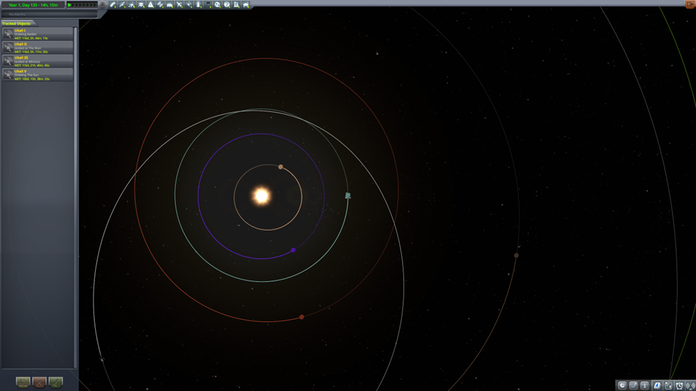Open the checklist panel icon
The height and width of the screenshot is (391, 696).
668,386
